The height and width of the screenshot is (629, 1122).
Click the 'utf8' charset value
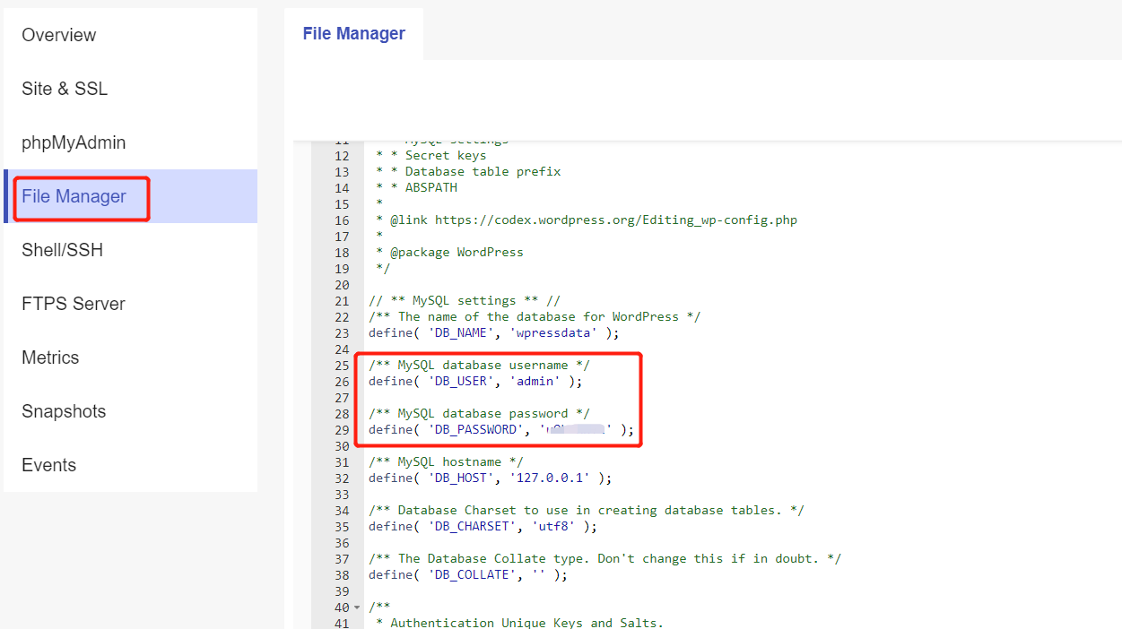pyautogui.click(x=553, y=527)
